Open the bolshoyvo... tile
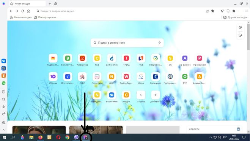The width and height of the screenshot is (250, 141). [68, 60]
